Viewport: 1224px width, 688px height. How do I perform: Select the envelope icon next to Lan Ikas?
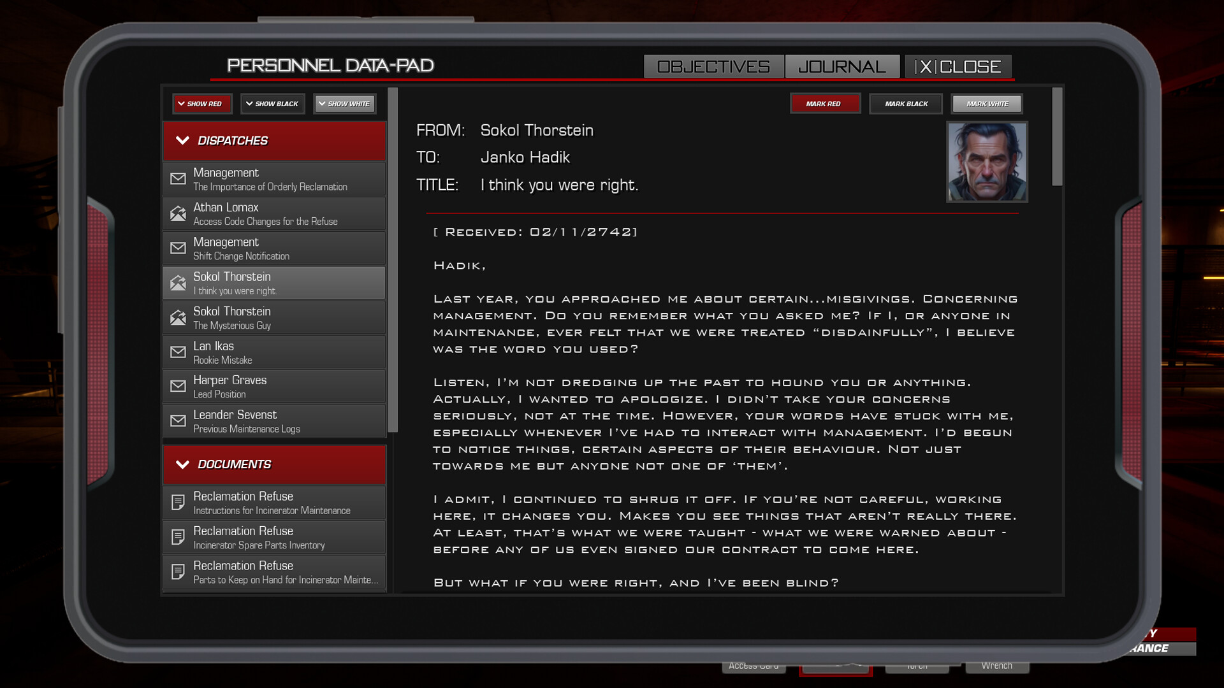coord(178,352)
